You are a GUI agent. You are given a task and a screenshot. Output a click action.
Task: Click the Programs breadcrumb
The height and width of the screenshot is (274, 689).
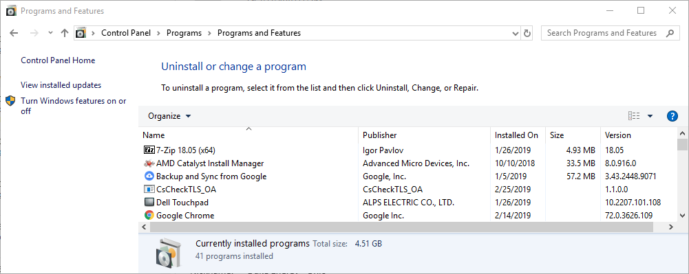coord(184,33)
